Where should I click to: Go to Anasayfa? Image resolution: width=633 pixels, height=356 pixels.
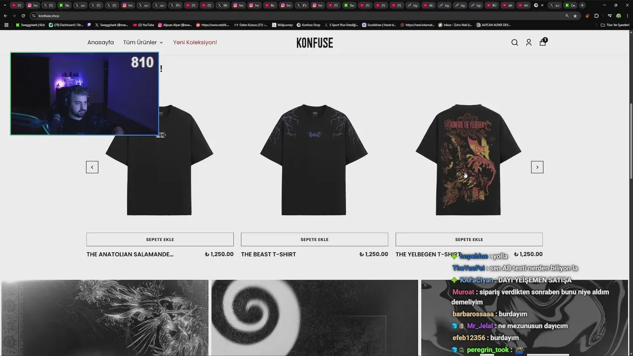pos(100,43)
